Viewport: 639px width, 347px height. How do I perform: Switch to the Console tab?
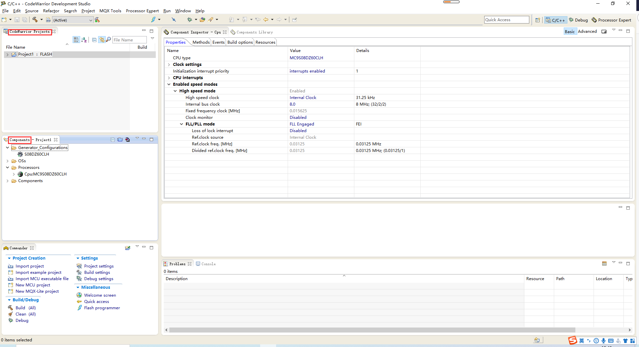(x=206, y=264)
